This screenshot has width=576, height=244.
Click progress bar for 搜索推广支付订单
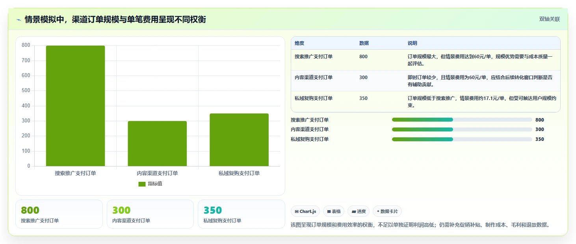pyautogui.click(x=462, y=120)
